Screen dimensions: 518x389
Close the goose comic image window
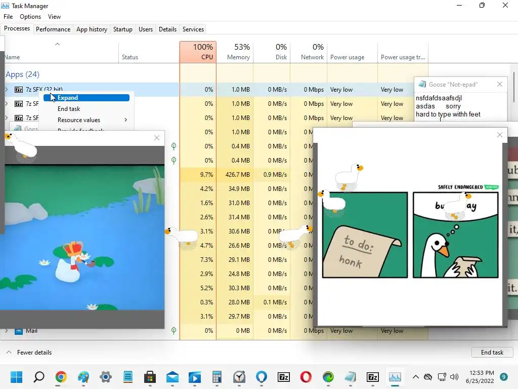[500, 135]
